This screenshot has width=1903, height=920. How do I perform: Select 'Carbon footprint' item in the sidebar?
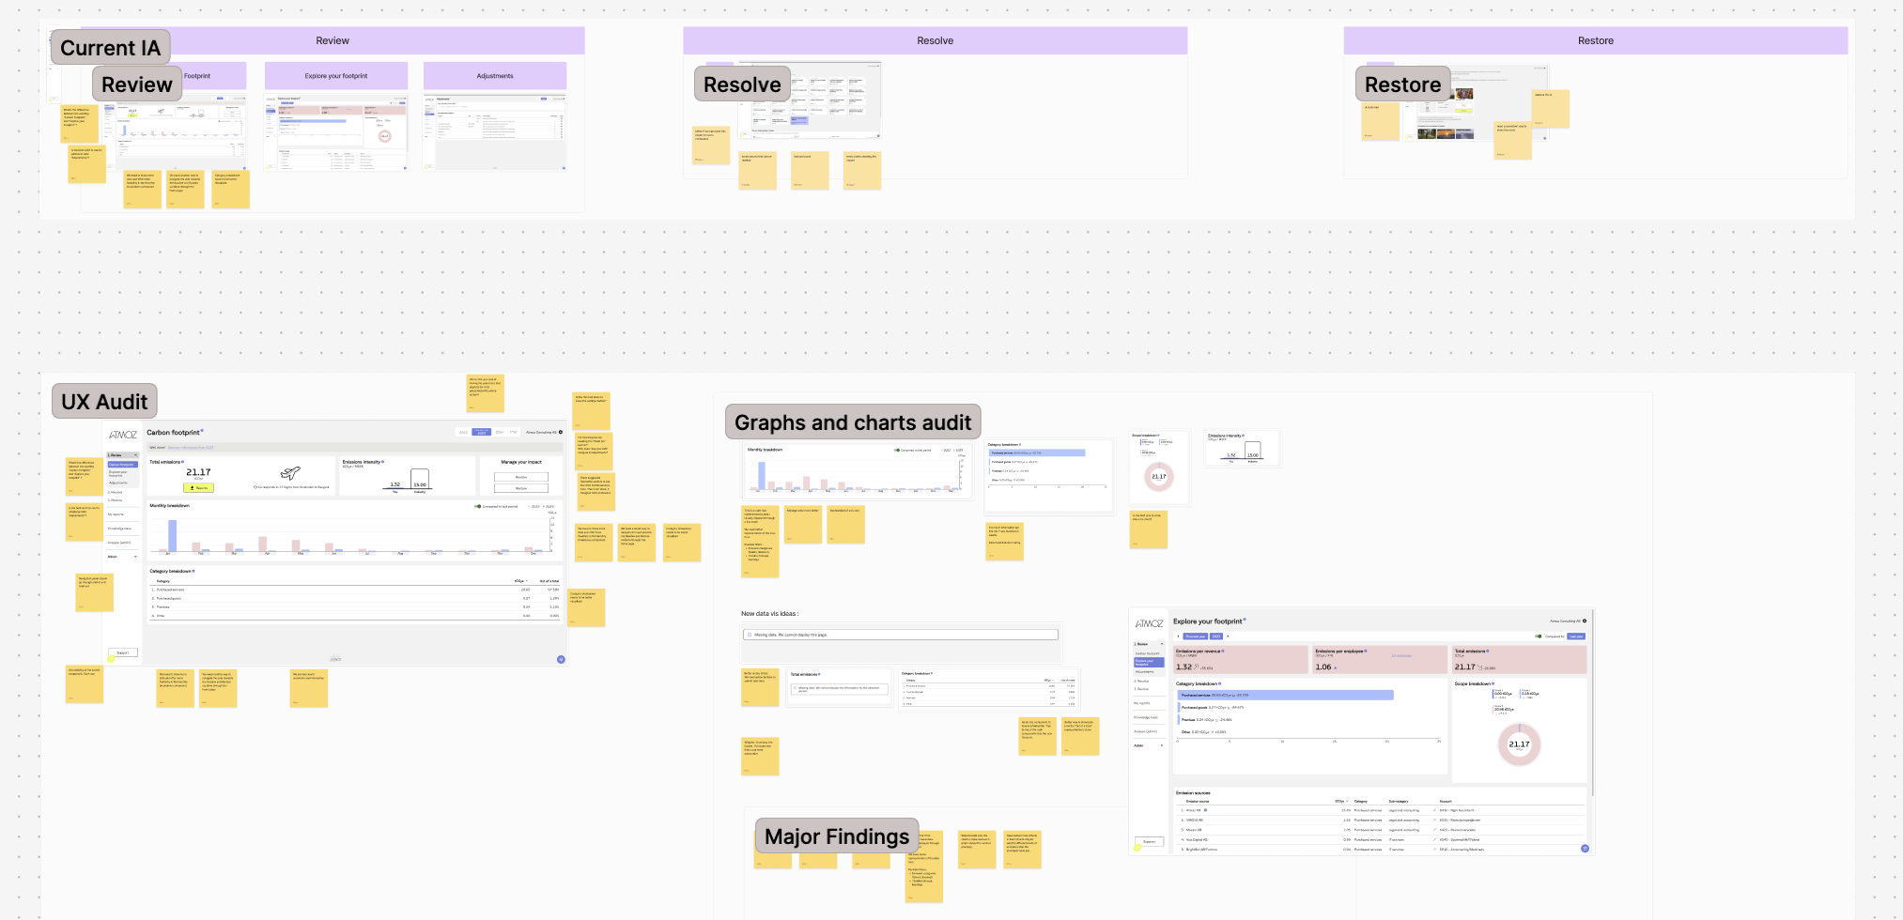[x=121, y=465]
